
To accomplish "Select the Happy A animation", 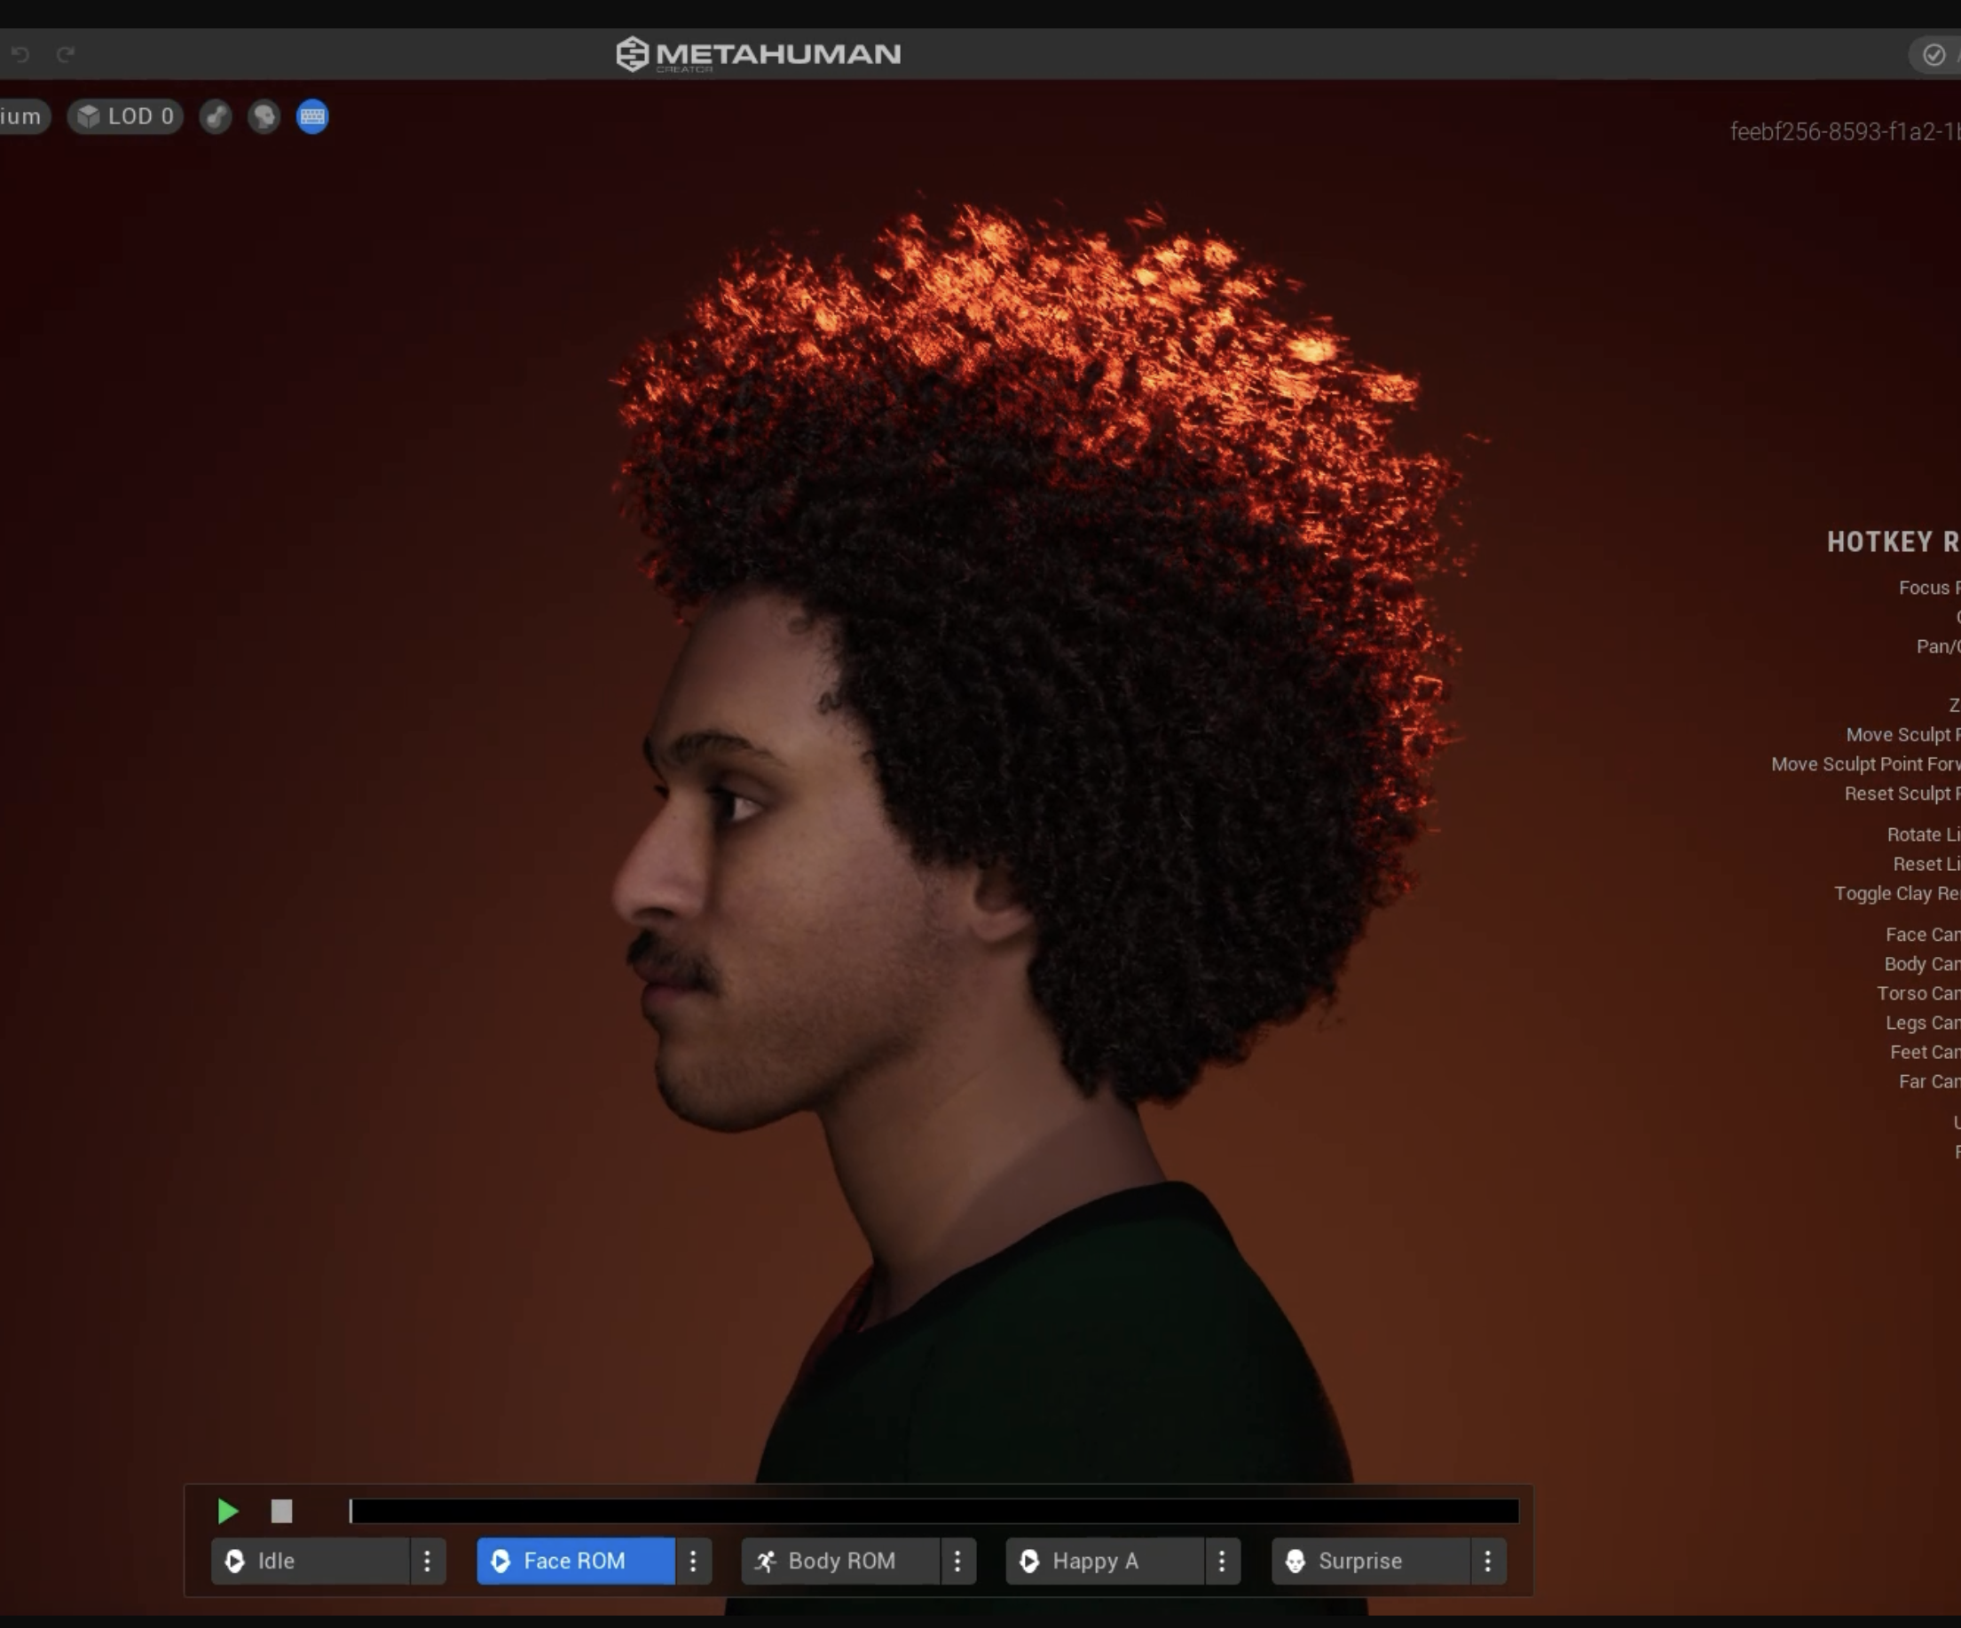I will click(1104, 1561).
